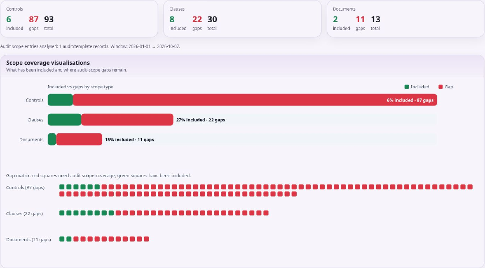Viewport: 485px width, 268px height.
Task: Select the "Controls (87 gaps)" matrix row label
Action: tap(26, 188)
